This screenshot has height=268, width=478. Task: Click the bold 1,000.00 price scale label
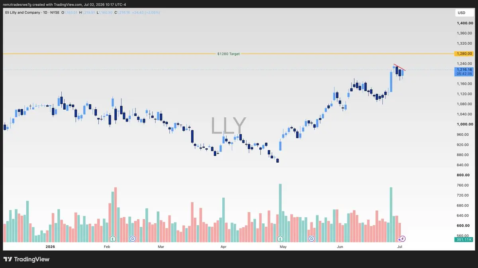tap(464, 124)
